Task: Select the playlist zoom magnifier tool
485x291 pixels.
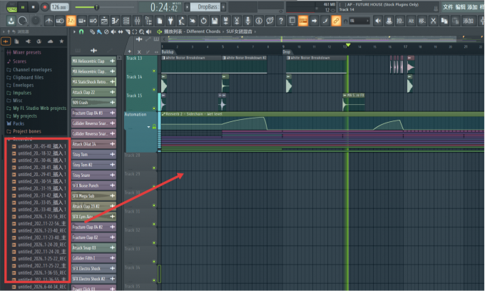Action: [141, 31]
